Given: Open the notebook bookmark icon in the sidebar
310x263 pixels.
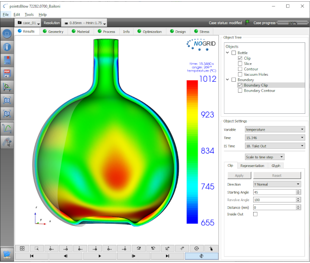Looking at the screenshot, I should click(7, 61).
